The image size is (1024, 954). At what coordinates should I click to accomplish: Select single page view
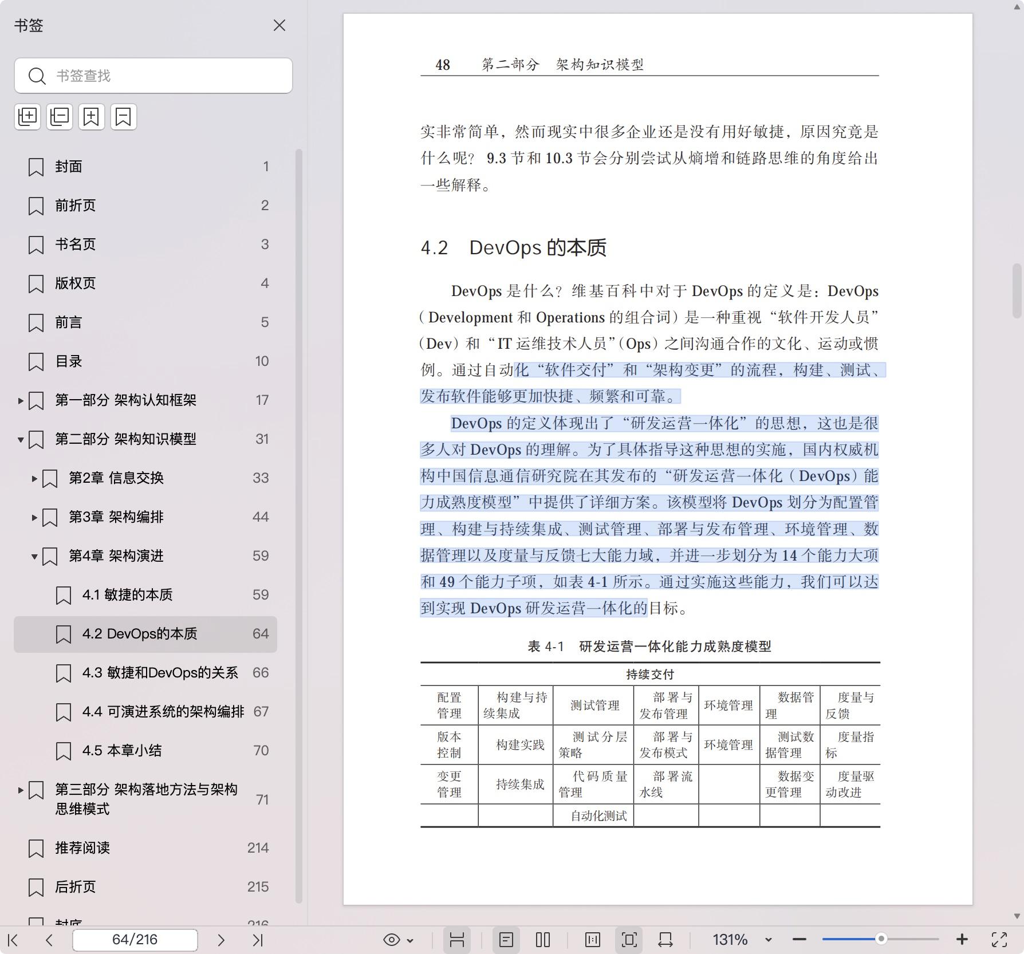(x=506, y=940)
